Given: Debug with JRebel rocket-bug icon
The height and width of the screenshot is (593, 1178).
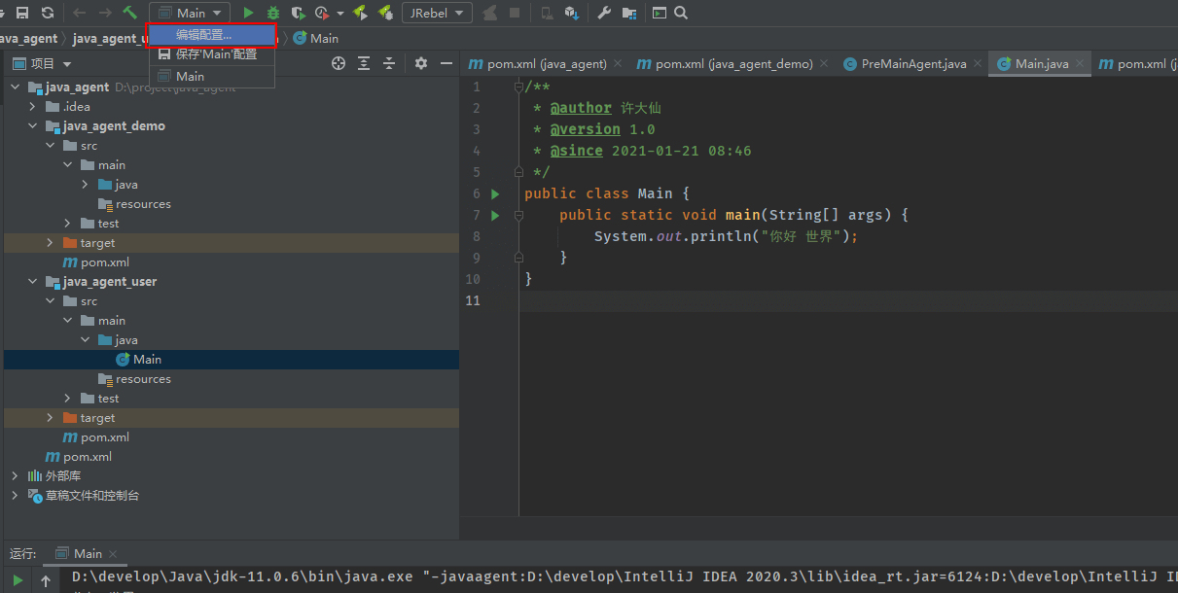Looking at the screenshot, I should (386, 13).
